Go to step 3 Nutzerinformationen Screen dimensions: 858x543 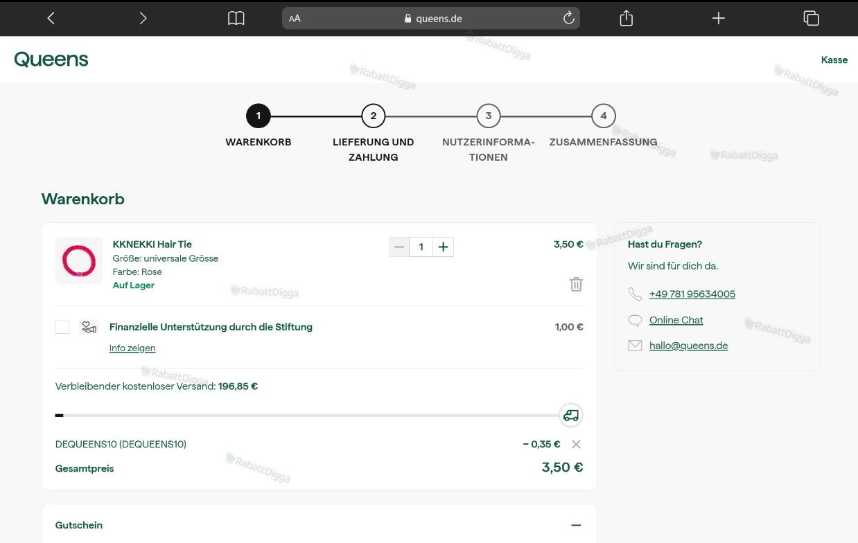(x=489, y=116)
